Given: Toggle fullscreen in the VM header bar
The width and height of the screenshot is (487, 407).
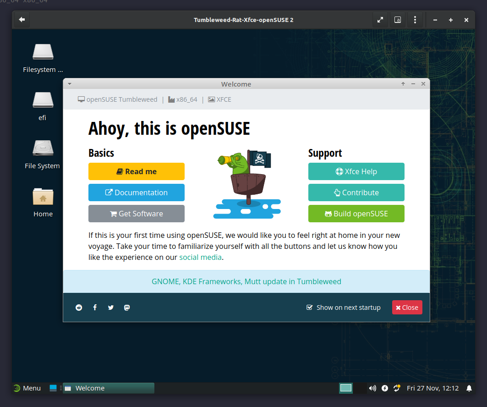Looking at the screenshot, I should click(380, 20).
